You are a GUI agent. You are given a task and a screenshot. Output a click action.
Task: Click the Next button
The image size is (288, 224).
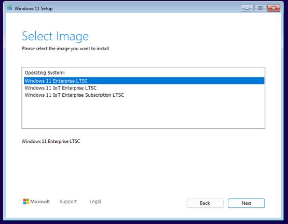point(246,203)
